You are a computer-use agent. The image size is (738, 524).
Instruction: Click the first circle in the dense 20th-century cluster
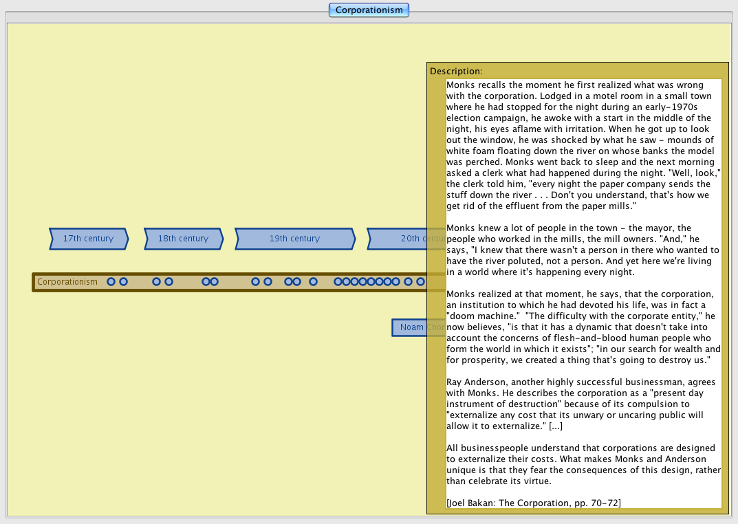pyautogui.click(x=338, y=282)
